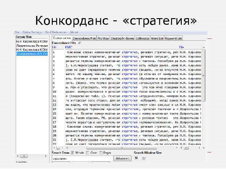Viewport: 226px width, 169px height.
Task: Click the keyword in concordance line 1
Action: (x=129, y=52)
